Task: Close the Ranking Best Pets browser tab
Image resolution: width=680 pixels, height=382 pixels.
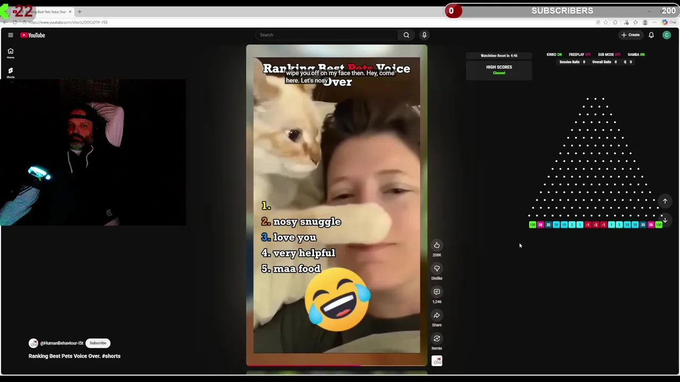Action: [70, 12]
